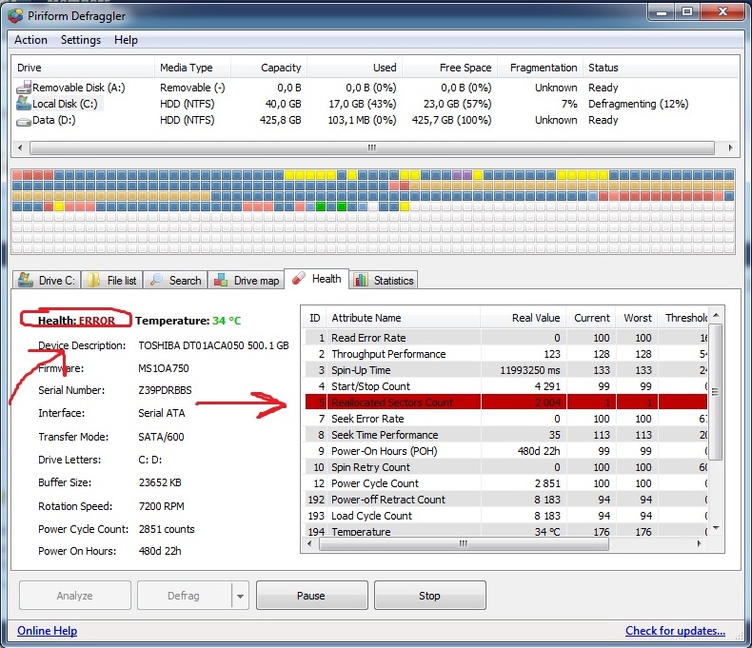This screenshot has width=752, height=648.
Task: Click the Drive C: tab icon
Action: click(x=26, y=280)
